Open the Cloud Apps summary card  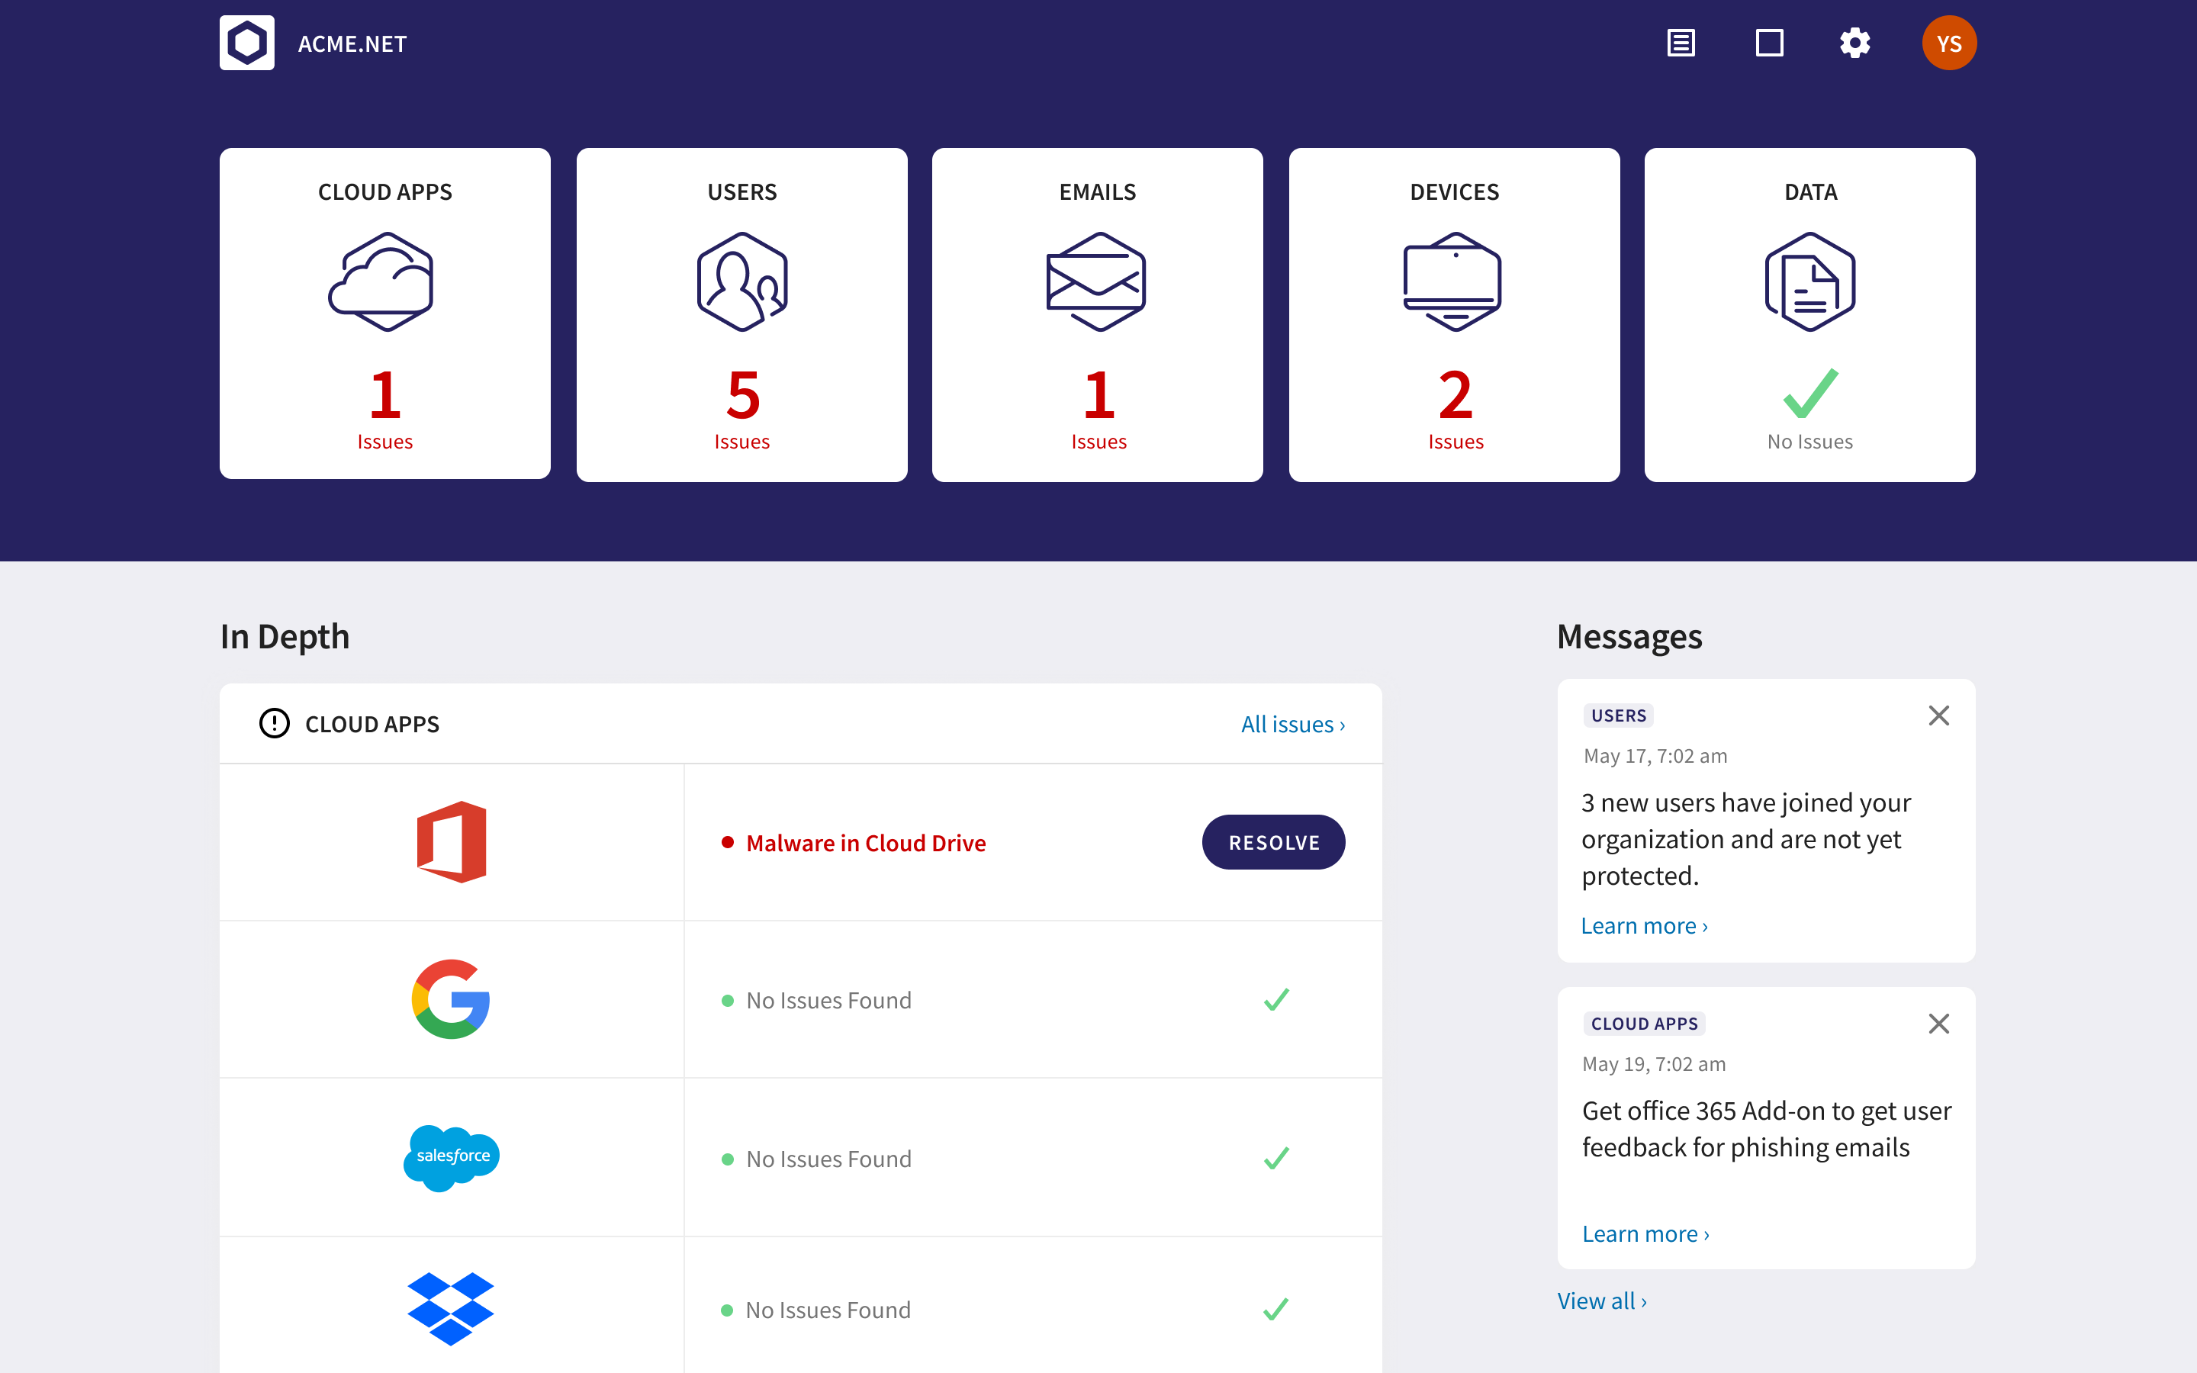point(385,314)
